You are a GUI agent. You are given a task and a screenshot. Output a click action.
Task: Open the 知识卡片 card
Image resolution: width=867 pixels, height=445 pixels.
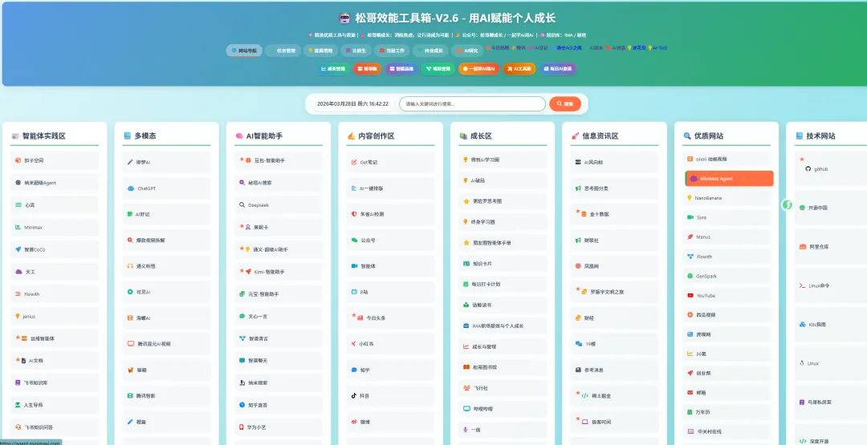tap(503, 263)
